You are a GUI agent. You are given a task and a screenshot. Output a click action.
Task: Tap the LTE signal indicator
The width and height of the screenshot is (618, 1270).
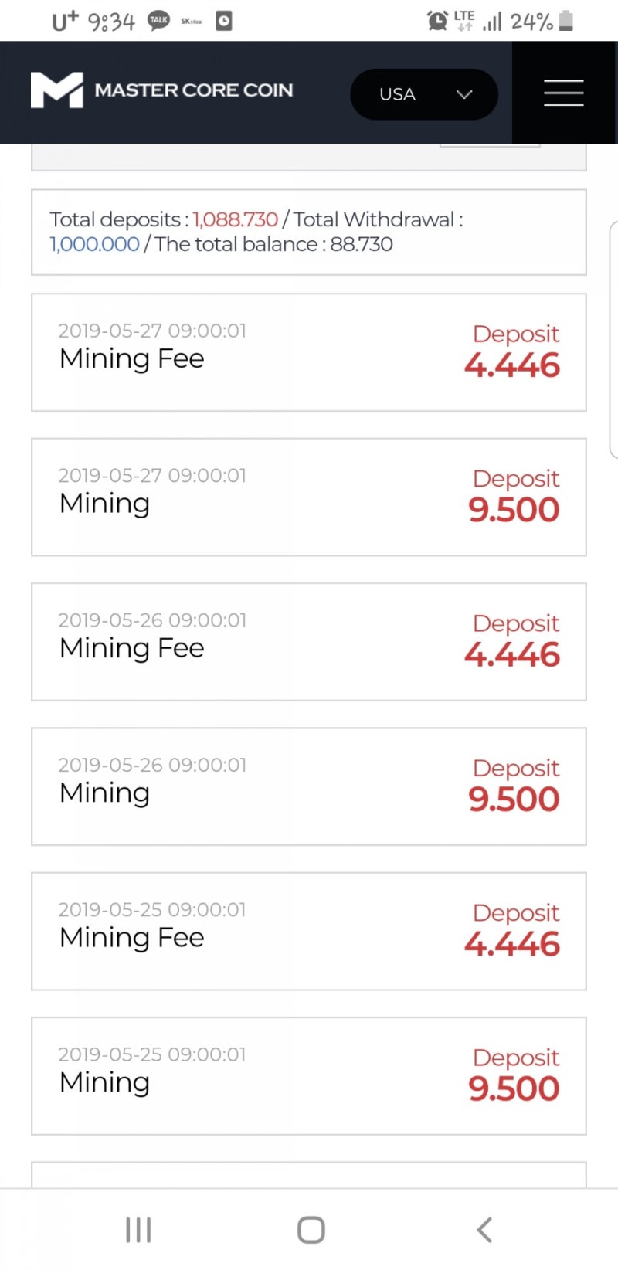pos(464,21)
